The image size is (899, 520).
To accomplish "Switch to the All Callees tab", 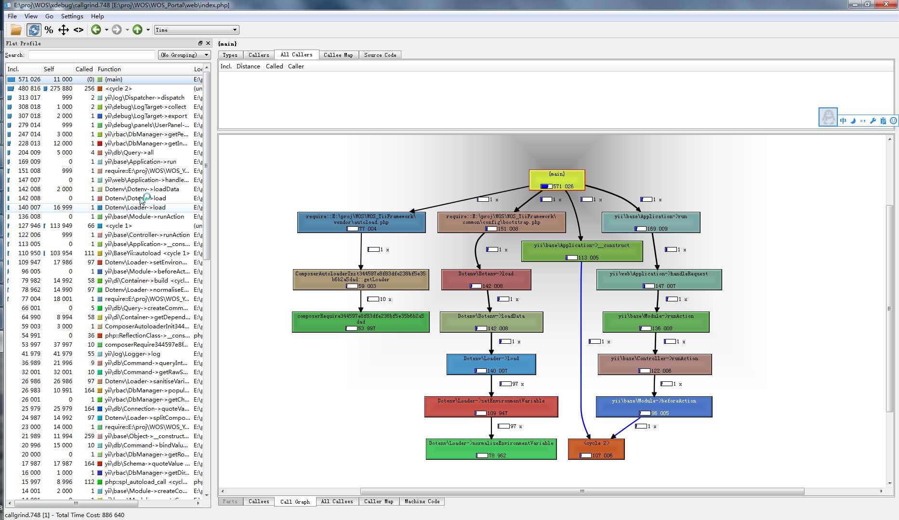I will pos(337,501).
